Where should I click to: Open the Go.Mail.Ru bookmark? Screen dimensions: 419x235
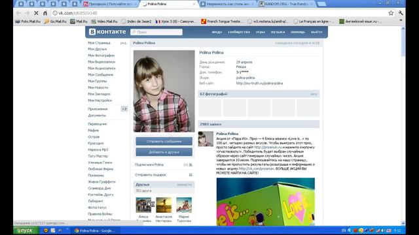pyautogui.click(x=56, y=22)
